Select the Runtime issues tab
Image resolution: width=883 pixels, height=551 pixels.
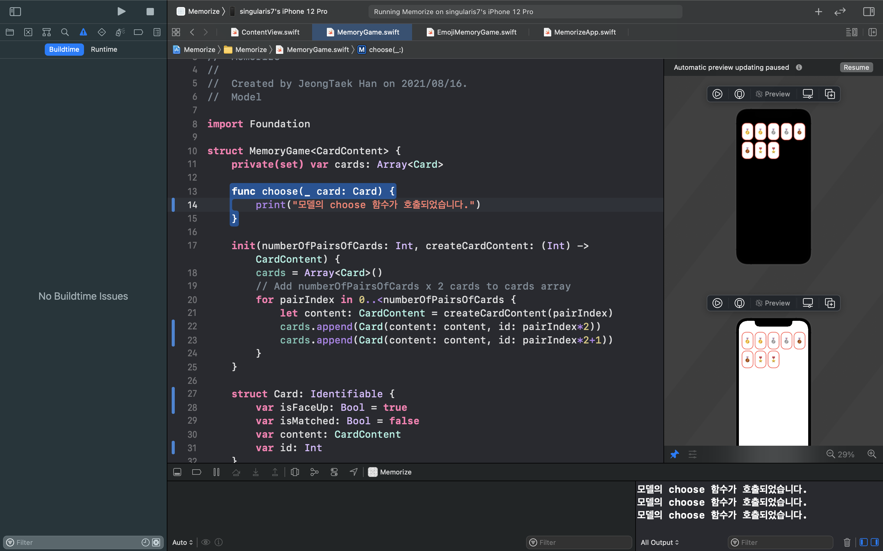point(104,49)
